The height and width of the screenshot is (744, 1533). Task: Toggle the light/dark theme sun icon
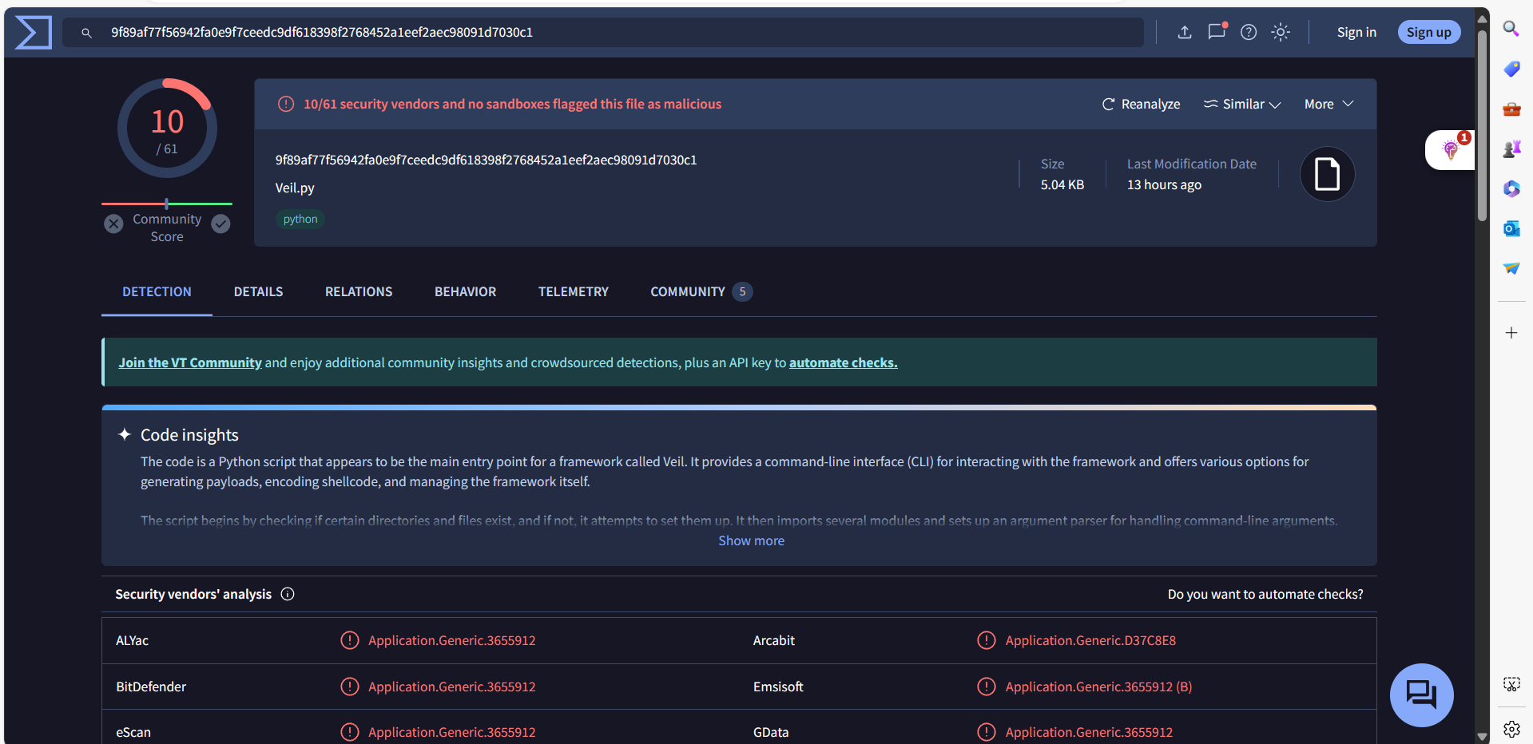(x=1281, y=32)
